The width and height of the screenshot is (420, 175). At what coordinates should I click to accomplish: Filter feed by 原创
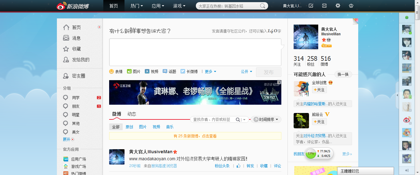(129, 127)
